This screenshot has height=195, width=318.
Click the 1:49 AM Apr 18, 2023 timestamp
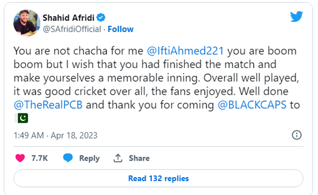tap(55, 135)
